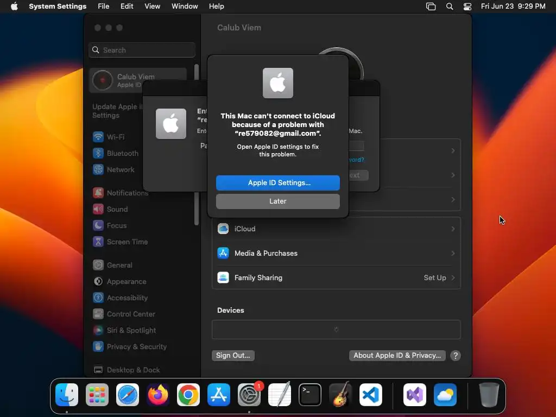Click the Calub Viem window title

click(x=239, y=28)
